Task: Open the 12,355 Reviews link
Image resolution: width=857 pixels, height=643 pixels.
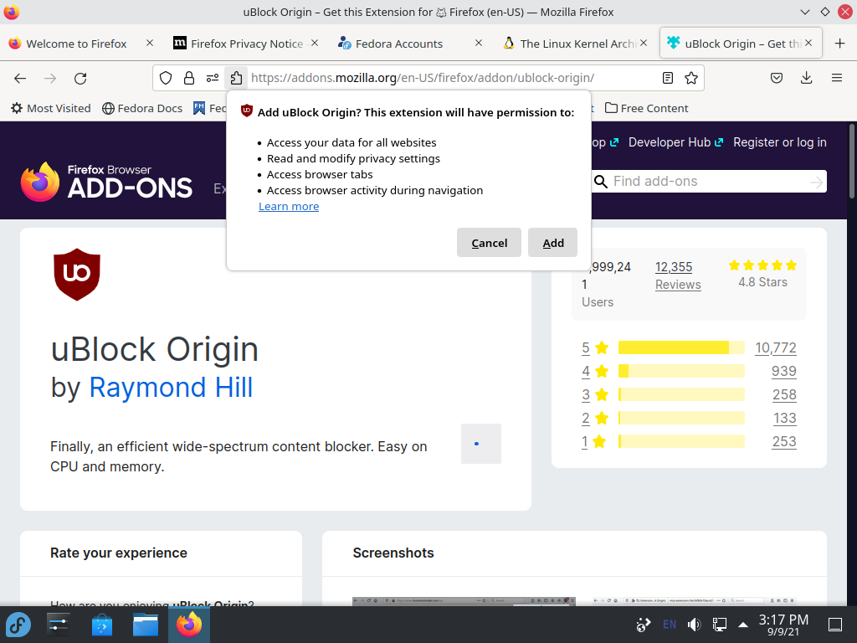Action: tap(678, 275)
